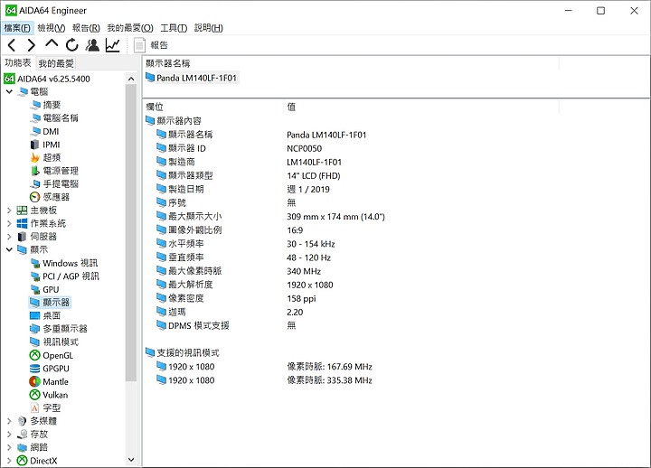Viewport: 651px width, 468px height.
Task: Select AIDA64 v6.25.5400 root node
Action: (47, 79)
